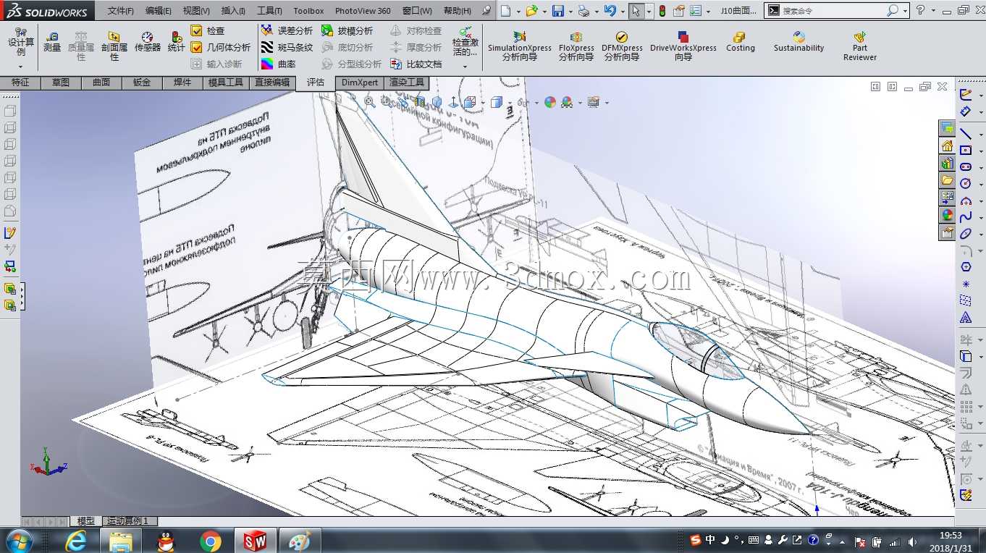This screenshot has width=986, height=553.
Task: Expand the 检查激活的 dropdown arrow
Action: pos(465,66)
